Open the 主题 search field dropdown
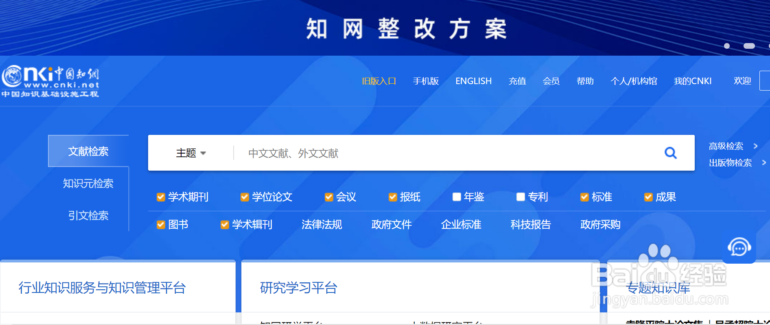Screen dimensions: 770x325 click(x=191, y=153)
